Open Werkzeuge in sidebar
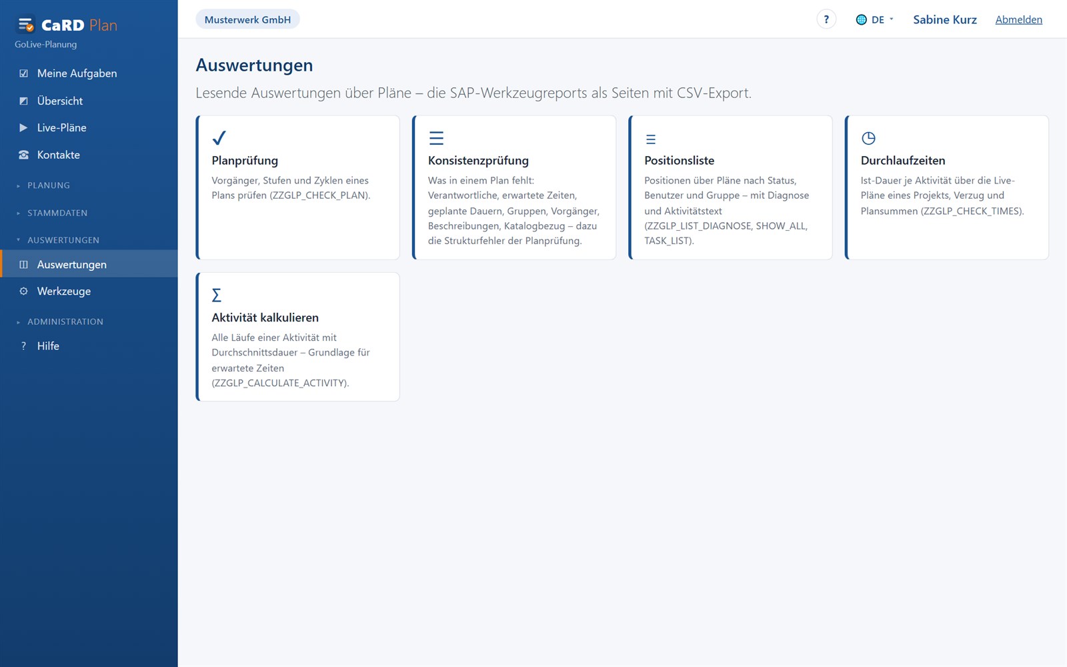Viewport: 1067px width, 667px height. 89,291
